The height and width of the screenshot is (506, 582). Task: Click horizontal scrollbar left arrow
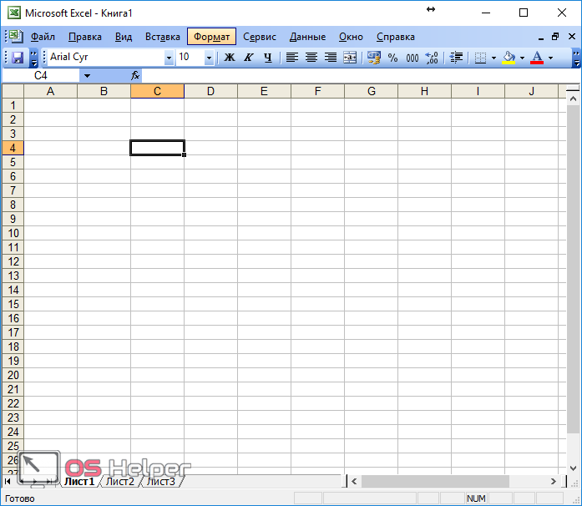tap(354, 482)
